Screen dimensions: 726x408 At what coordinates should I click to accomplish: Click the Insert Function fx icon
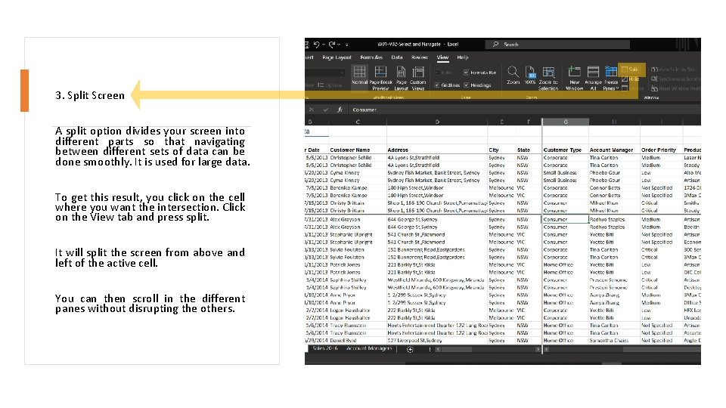[x=340, y=110]
